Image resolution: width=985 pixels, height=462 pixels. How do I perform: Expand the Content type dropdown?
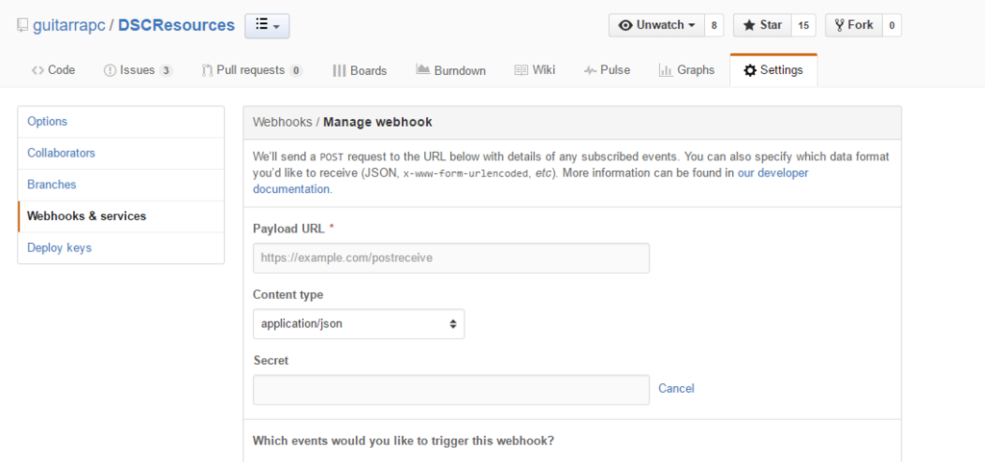359,324
